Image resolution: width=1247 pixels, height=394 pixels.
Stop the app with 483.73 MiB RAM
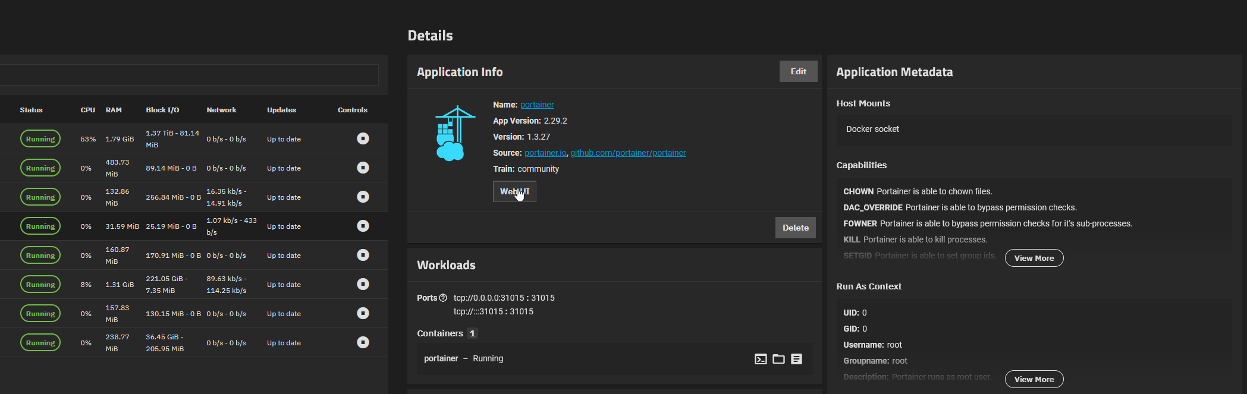click(363, 168)
